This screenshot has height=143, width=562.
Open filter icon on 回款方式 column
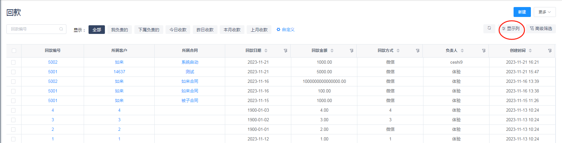coord(418,51)
